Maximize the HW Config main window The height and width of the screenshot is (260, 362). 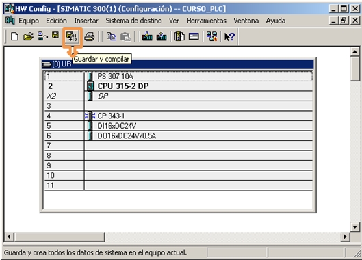[x=344, y=9]
